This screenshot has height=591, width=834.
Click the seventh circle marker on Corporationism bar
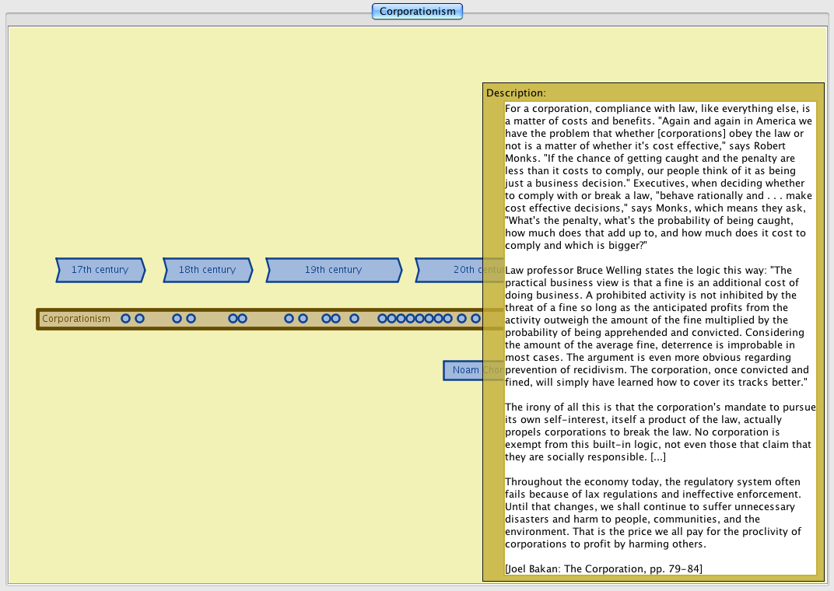click(289, 319)
